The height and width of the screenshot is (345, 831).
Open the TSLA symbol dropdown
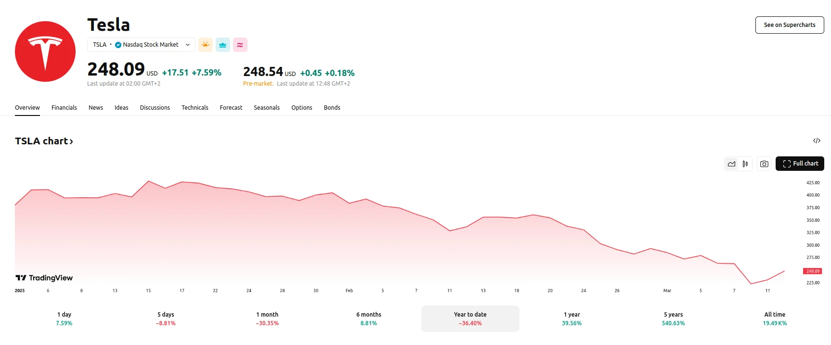[188, 44]
